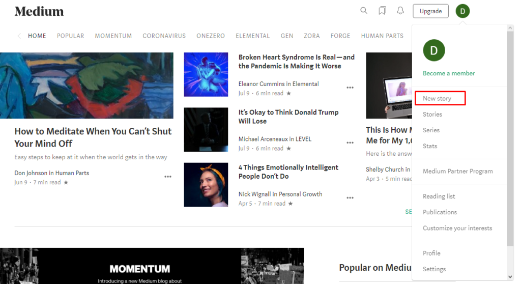
Task: Open Medium Partner Program menu item
Action: [457, 171]
